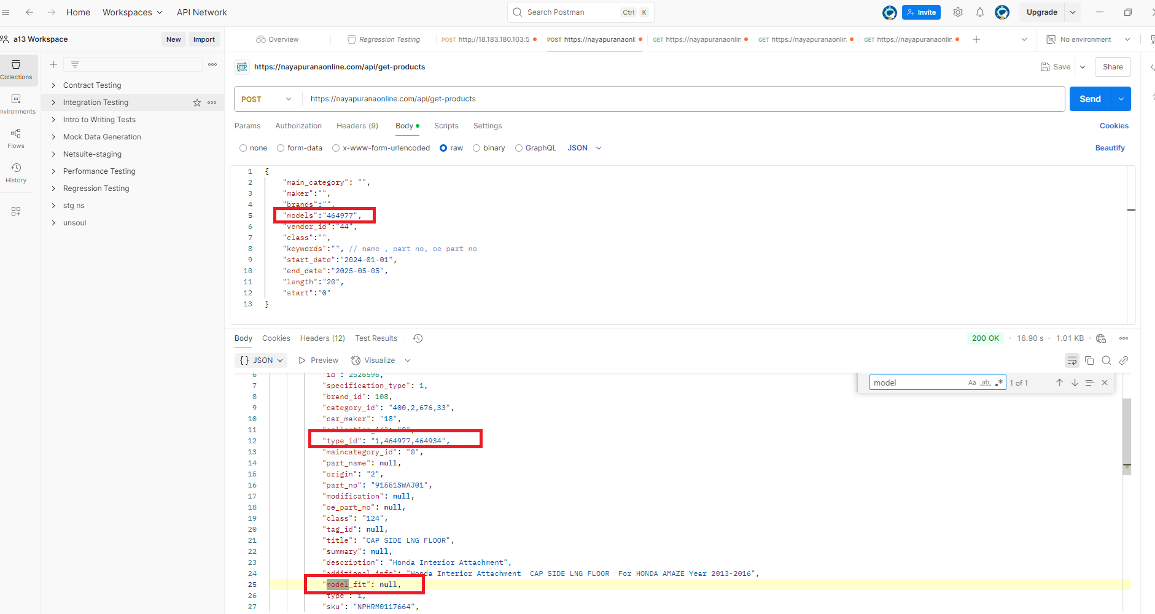Screen dimensions: 1155x614
Task: Create a new collection with plus icon
Action: 53,64
